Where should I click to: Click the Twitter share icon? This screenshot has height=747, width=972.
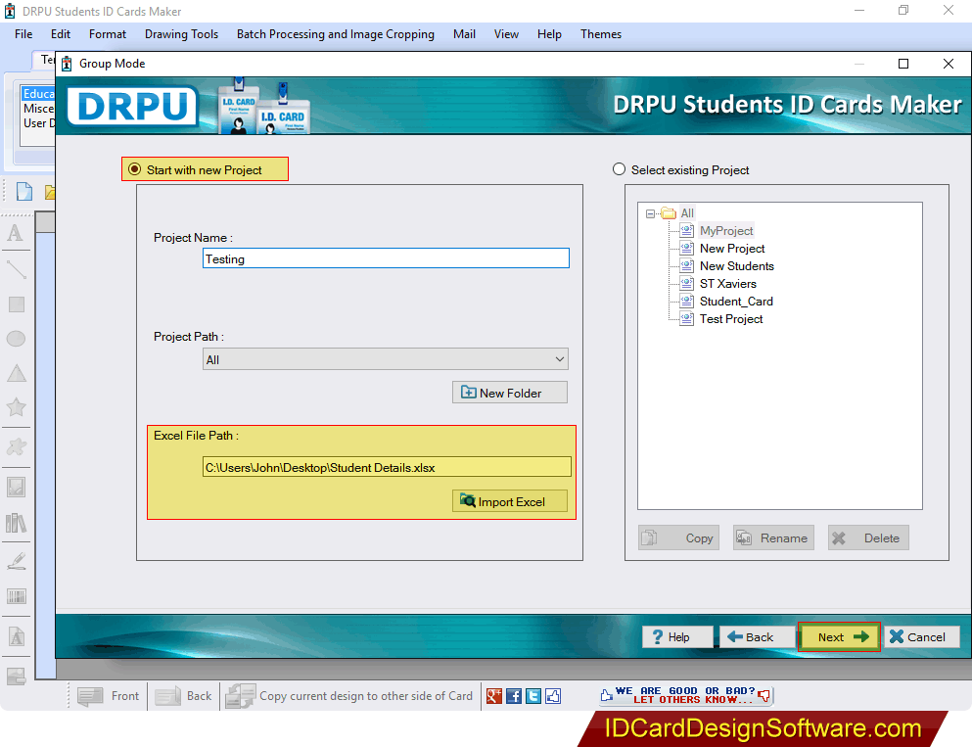coord(533,696)
